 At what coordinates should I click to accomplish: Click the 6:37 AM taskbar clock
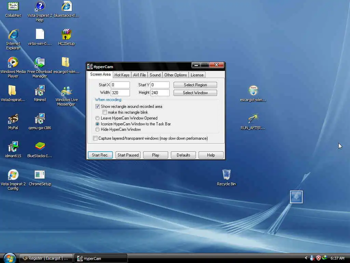337,258
